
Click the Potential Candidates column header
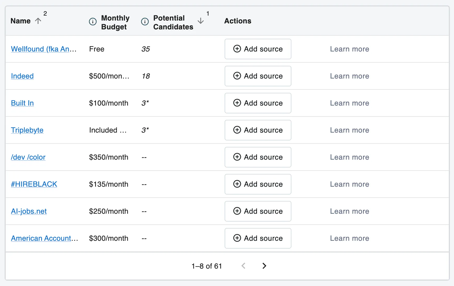[173, 22]
